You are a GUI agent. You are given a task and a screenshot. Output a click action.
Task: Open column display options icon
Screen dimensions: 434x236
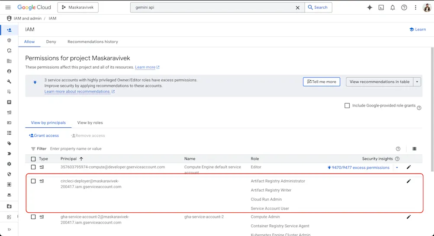pyautogui.click(x=415, y=149)
